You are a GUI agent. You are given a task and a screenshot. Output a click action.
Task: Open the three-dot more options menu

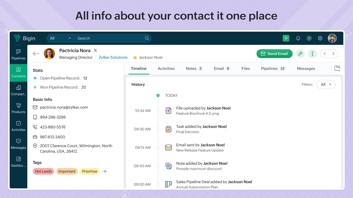312,54
